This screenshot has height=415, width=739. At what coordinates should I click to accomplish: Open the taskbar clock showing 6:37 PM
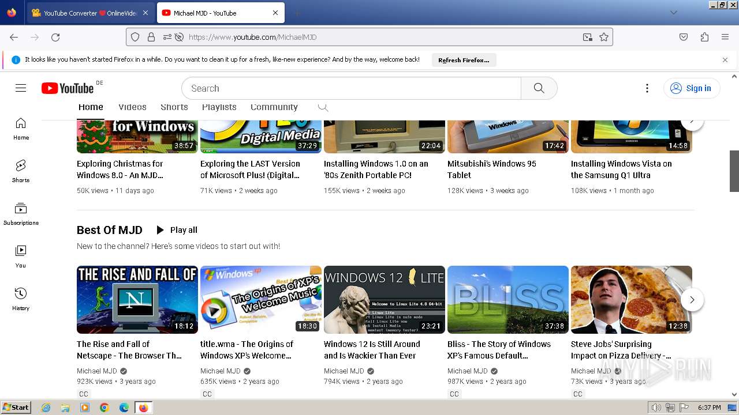[709, 408]
